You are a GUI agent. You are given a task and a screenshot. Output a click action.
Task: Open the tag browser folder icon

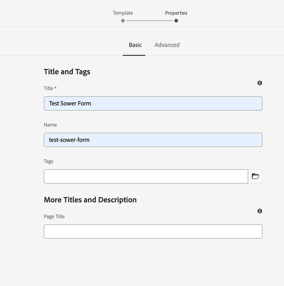coord(255,177)
